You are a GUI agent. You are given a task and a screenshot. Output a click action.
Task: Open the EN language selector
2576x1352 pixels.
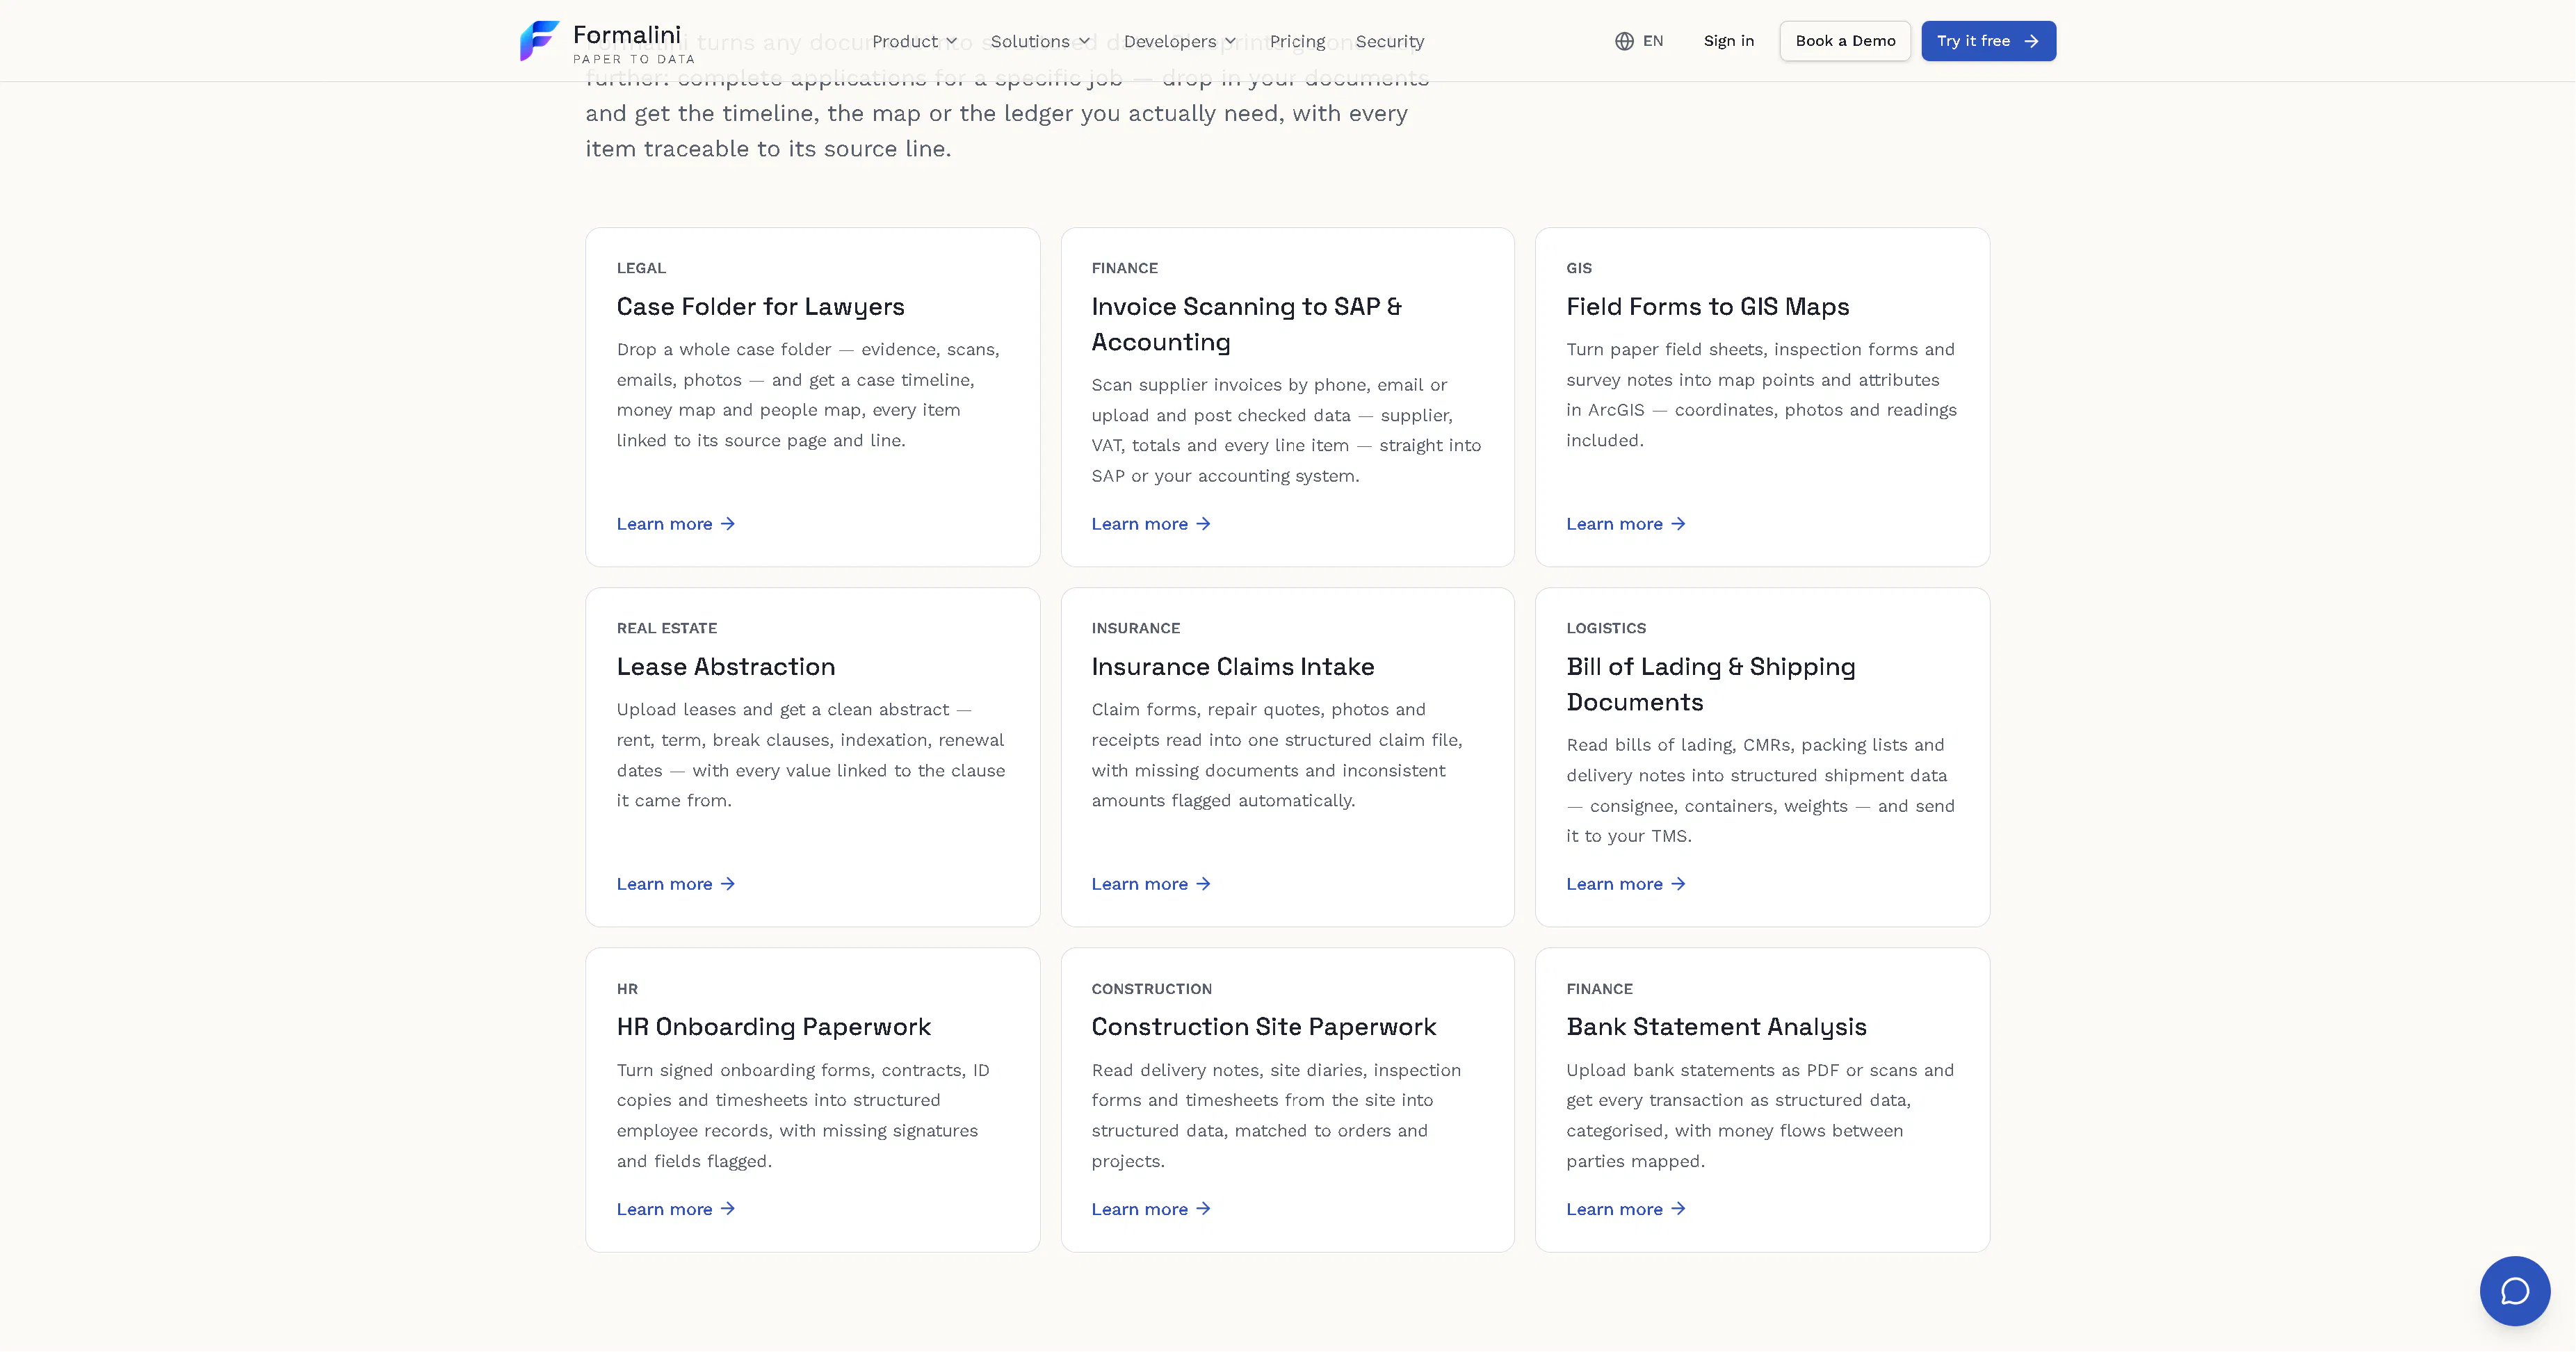(x=1639, y=41)
